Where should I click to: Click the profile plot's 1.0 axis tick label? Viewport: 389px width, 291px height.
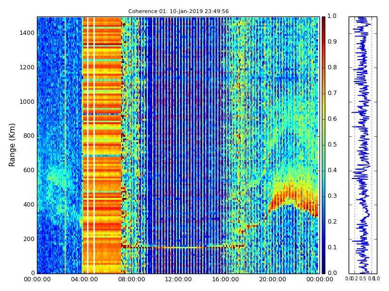pyautogui.click(x=376, y=278)
